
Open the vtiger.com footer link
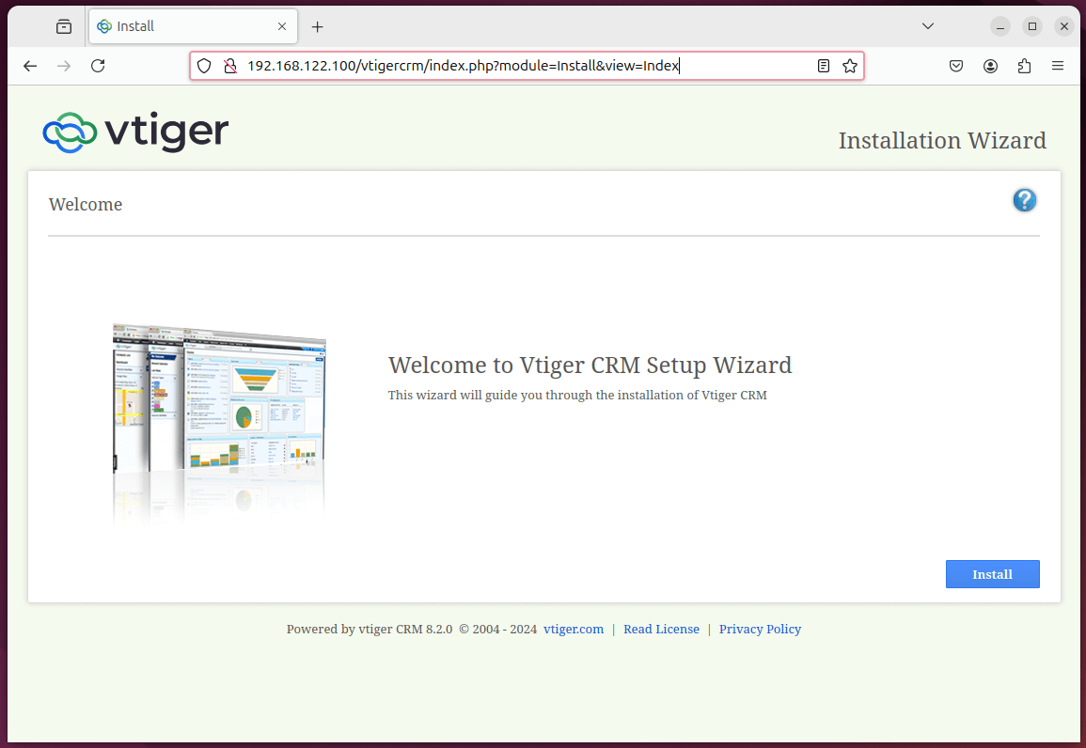click(x=574, y=629)
